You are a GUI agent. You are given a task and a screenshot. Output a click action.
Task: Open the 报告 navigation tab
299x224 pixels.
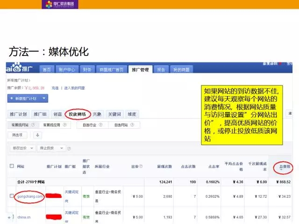tap(161, 70)
